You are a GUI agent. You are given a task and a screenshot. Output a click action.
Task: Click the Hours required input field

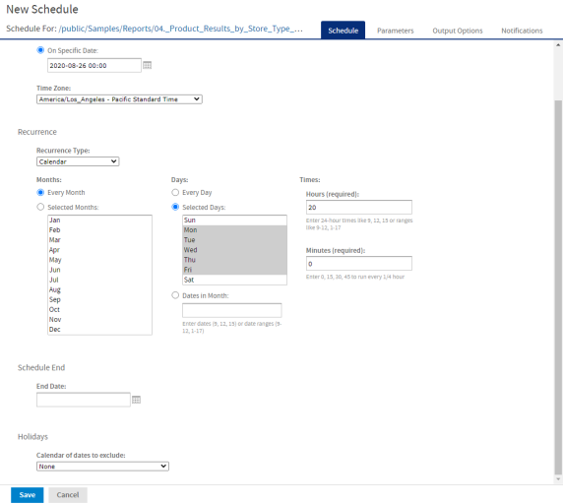pyautogui.click(x=358, y=207)
